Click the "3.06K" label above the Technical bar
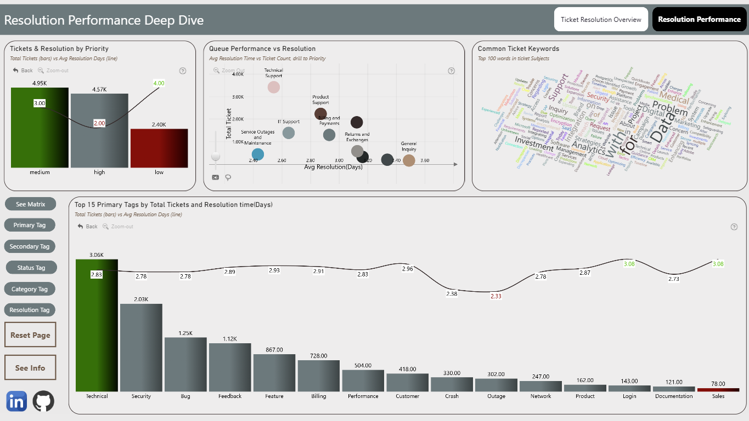The height and width of the screenshot is (421, 749). tap(97, 255)
